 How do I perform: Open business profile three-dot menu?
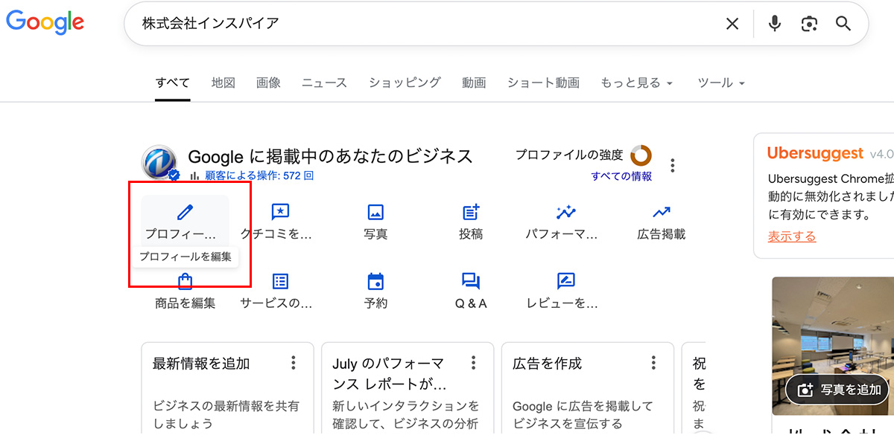point(673,165)
